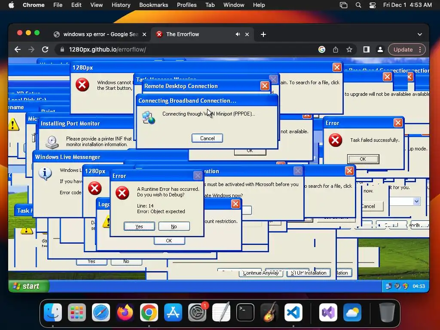440x330 pixels.
Task: Open System Settings from the Dock
Action: (197, 312)
